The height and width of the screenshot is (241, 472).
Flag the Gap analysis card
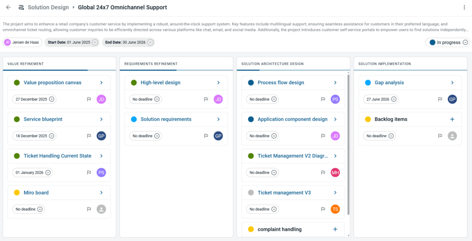440,99
